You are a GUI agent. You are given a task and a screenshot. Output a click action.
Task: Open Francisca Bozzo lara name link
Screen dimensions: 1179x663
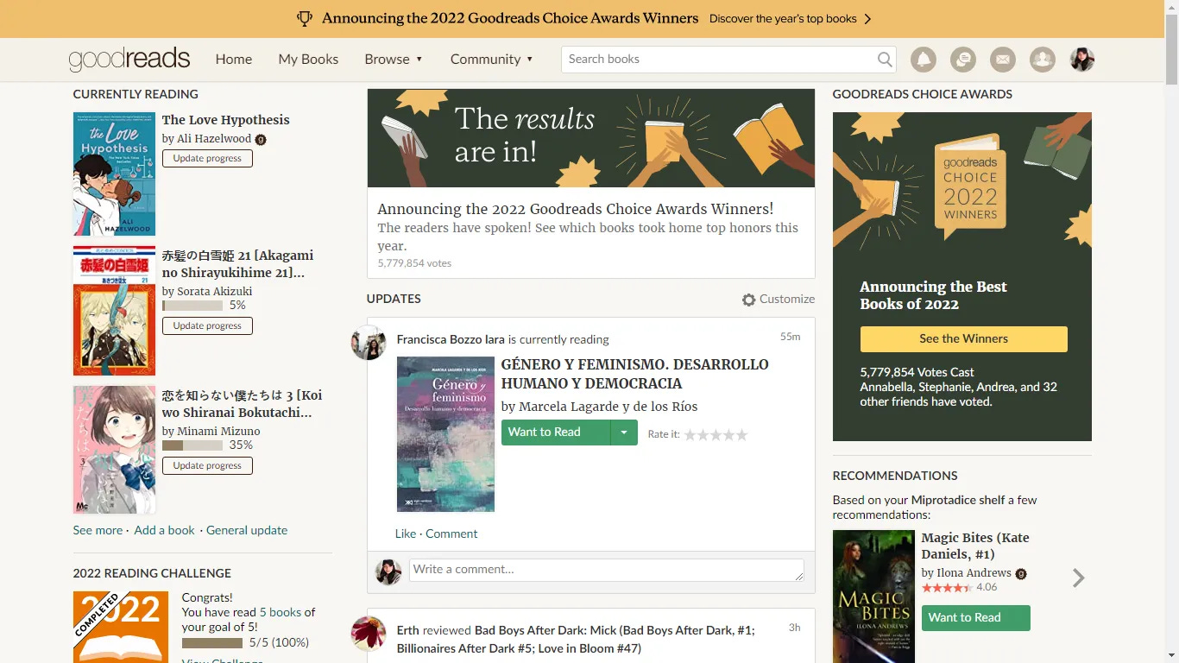451,339
